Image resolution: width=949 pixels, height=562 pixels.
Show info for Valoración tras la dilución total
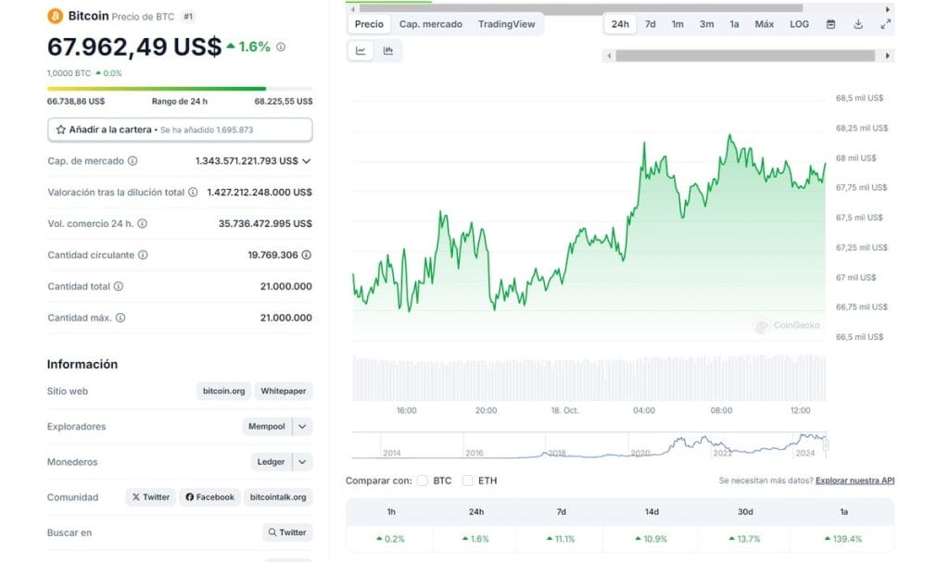pyautogui.click(x=193, y=193)
